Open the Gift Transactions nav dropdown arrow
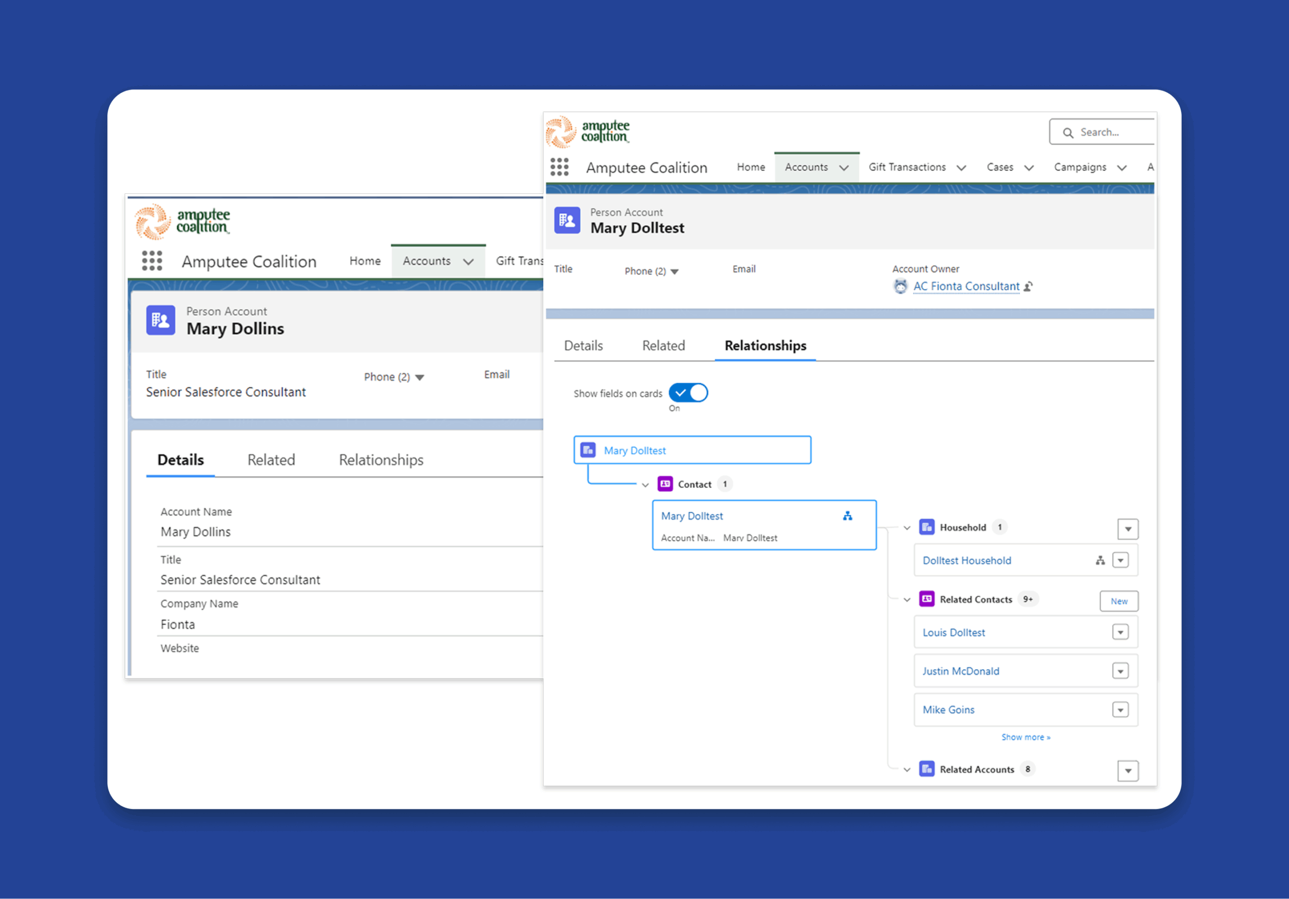1289x899 pixels. pyautogui.click(x=961, y=168)
